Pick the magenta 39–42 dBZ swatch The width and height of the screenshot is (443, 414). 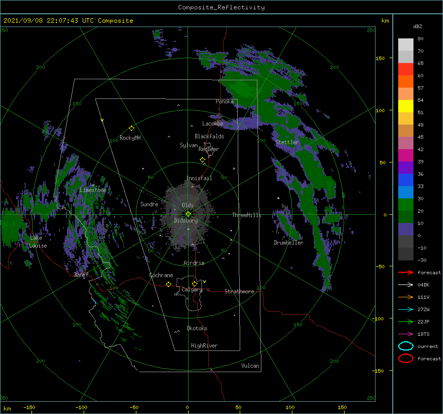click(406, 156)
